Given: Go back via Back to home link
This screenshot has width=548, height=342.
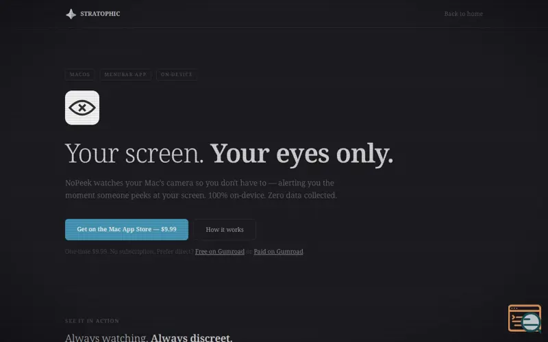Looking at the screenshot, I should 464,14.
